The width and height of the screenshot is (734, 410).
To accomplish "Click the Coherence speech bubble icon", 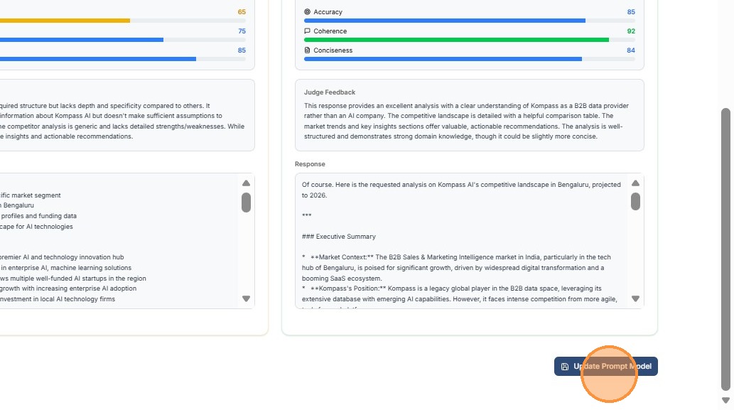I will pyautogui.click(x=308, y=31).
